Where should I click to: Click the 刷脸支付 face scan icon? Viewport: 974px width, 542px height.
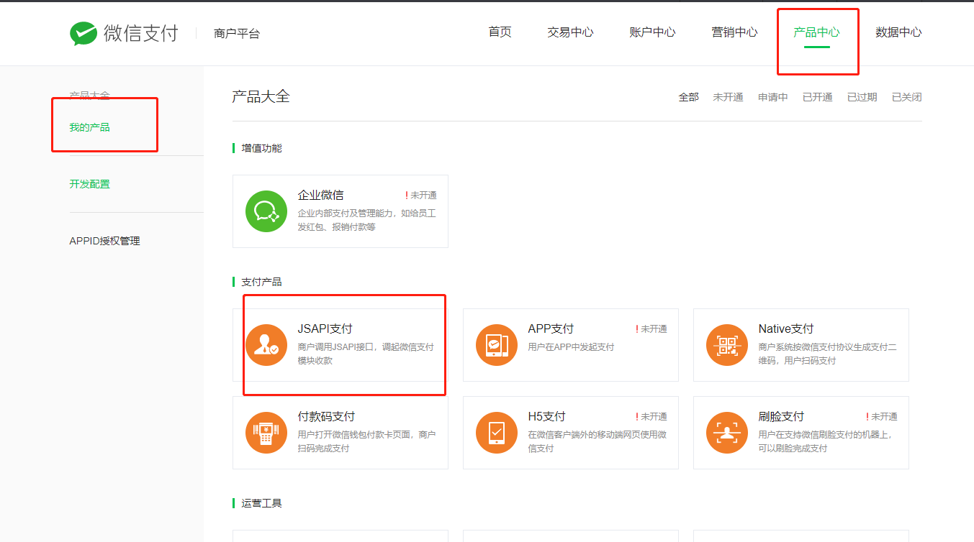click(x=727, y=433)
